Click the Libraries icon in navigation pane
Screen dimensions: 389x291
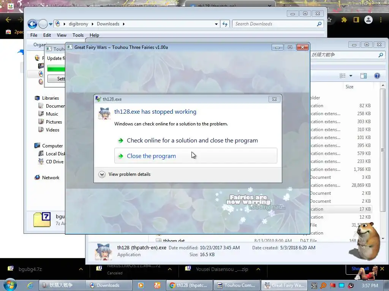(x=37, y=98)
